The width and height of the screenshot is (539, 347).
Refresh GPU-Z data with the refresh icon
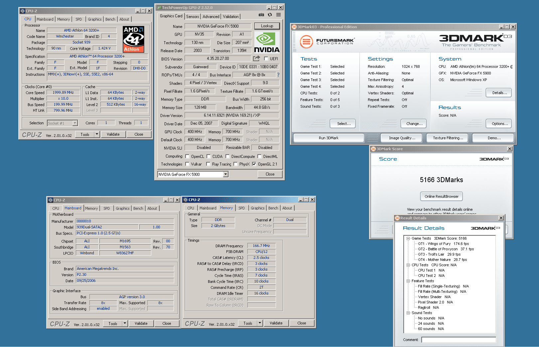pyautogui.click(x=270, y=15)
